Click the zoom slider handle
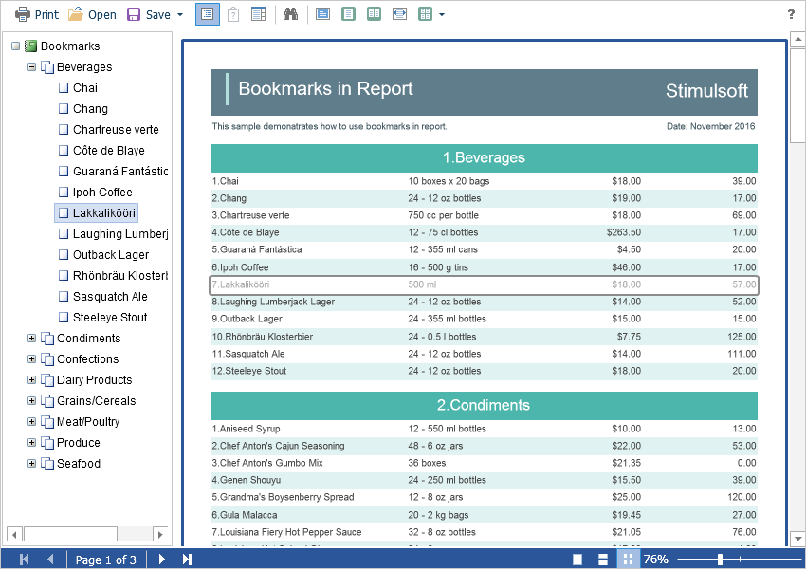Screen dimensions: 806x569 [720, 560]
